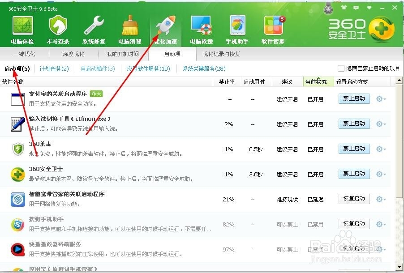Click the medal badge icon in title bar

point(328,9)
